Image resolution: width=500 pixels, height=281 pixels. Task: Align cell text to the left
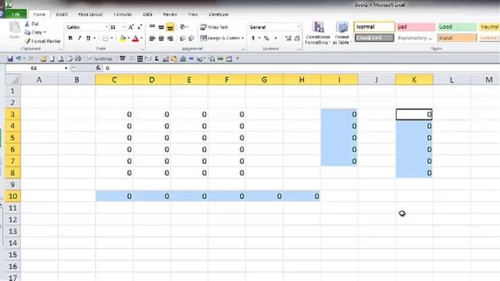[152, 38]
